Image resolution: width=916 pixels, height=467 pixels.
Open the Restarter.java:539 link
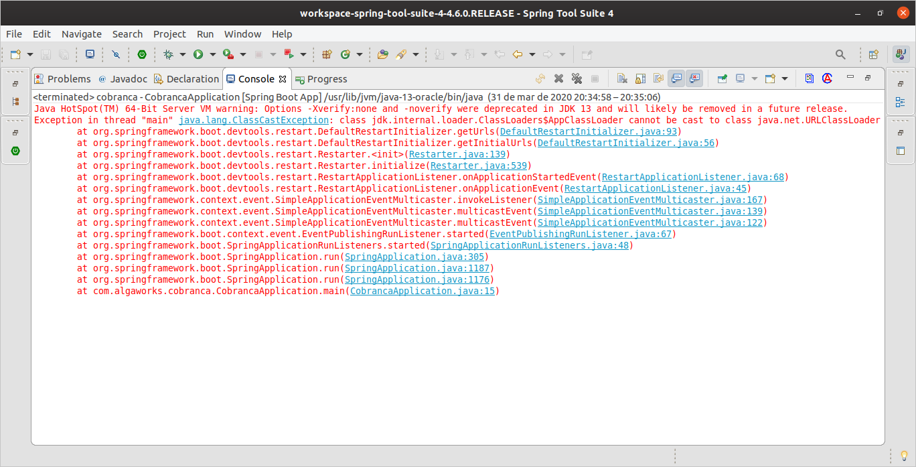pyautogui.click(x=479, y=165)
